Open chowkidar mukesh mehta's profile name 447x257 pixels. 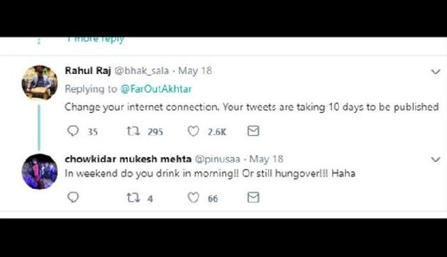(128, 159)
